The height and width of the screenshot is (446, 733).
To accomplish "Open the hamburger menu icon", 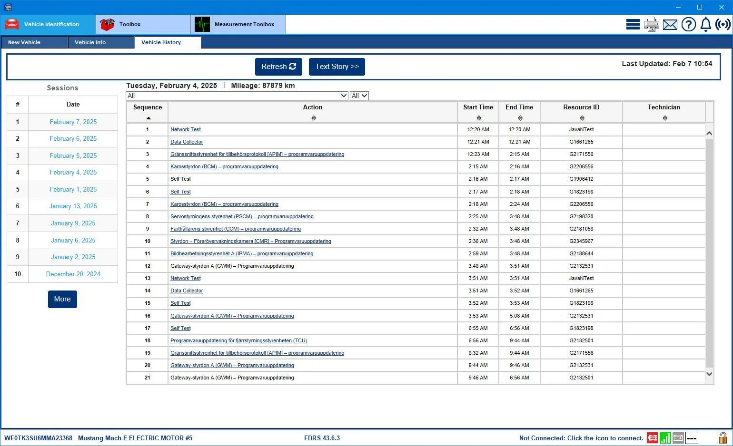I will click(633, 24).
